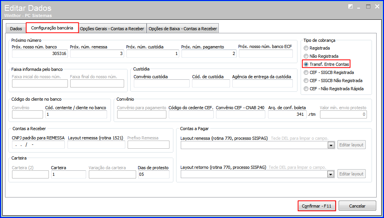Click the Arq. de conf. boleta field
The image size is (384, 218).
[x=287, y=114]
